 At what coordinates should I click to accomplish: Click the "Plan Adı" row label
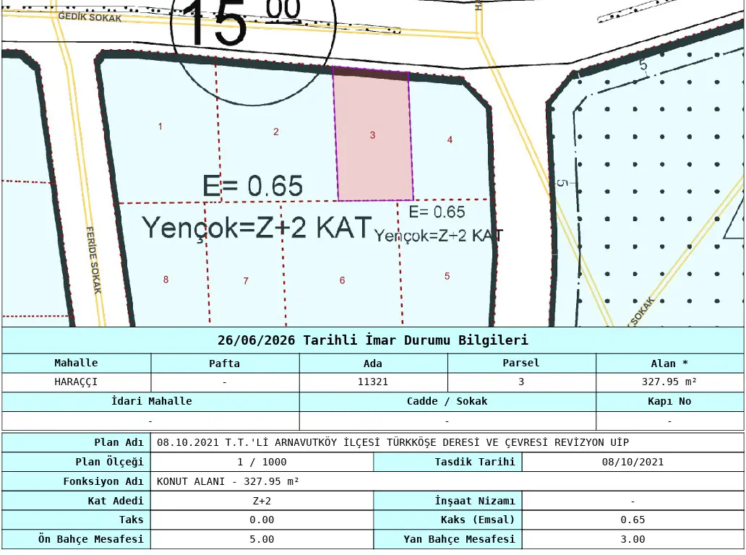[x=119, y=442]
